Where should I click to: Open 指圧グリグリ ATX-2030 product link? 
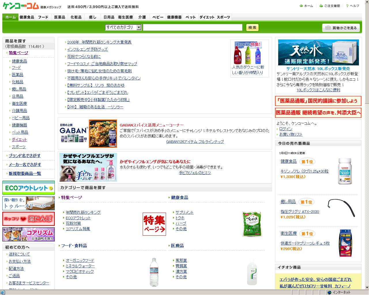[300, 211]
